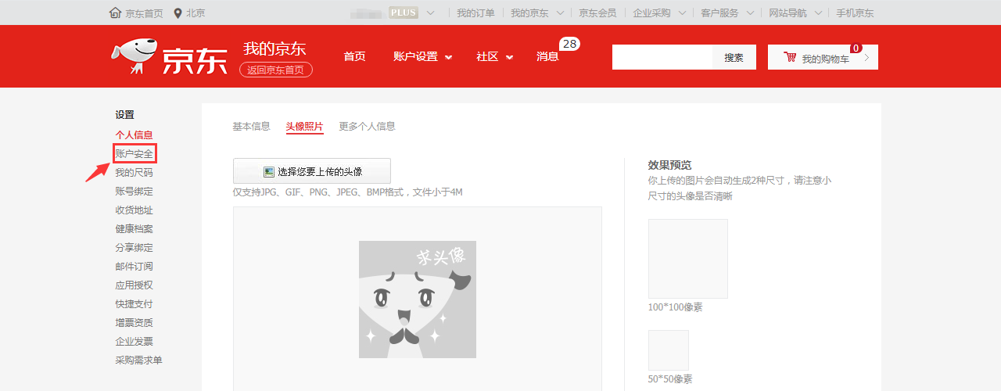
Task: Click 返回京东首页 button
Action: (276, 70)
